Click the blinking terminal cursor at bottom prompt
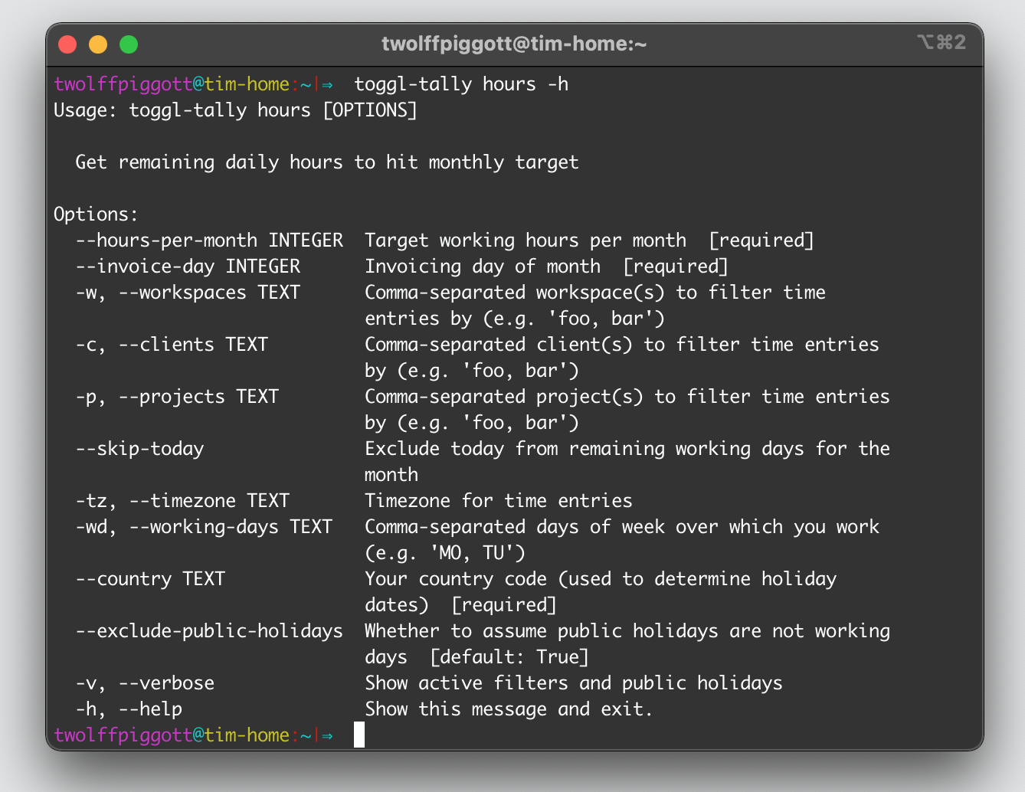 (x=359, y=735)
